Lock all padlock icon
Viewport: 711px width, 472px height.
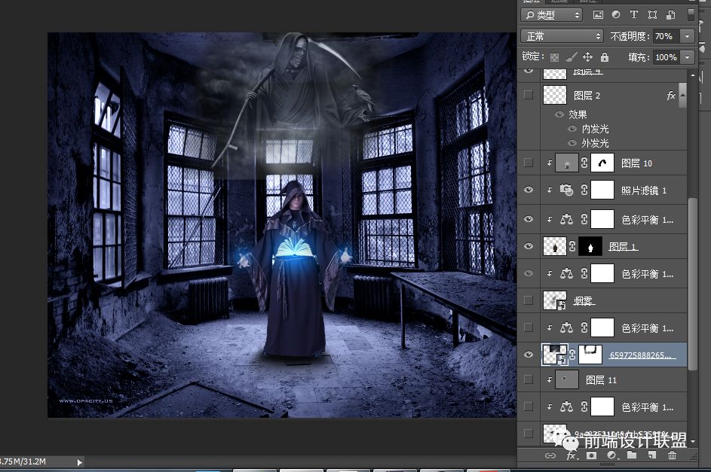[605, 57]
